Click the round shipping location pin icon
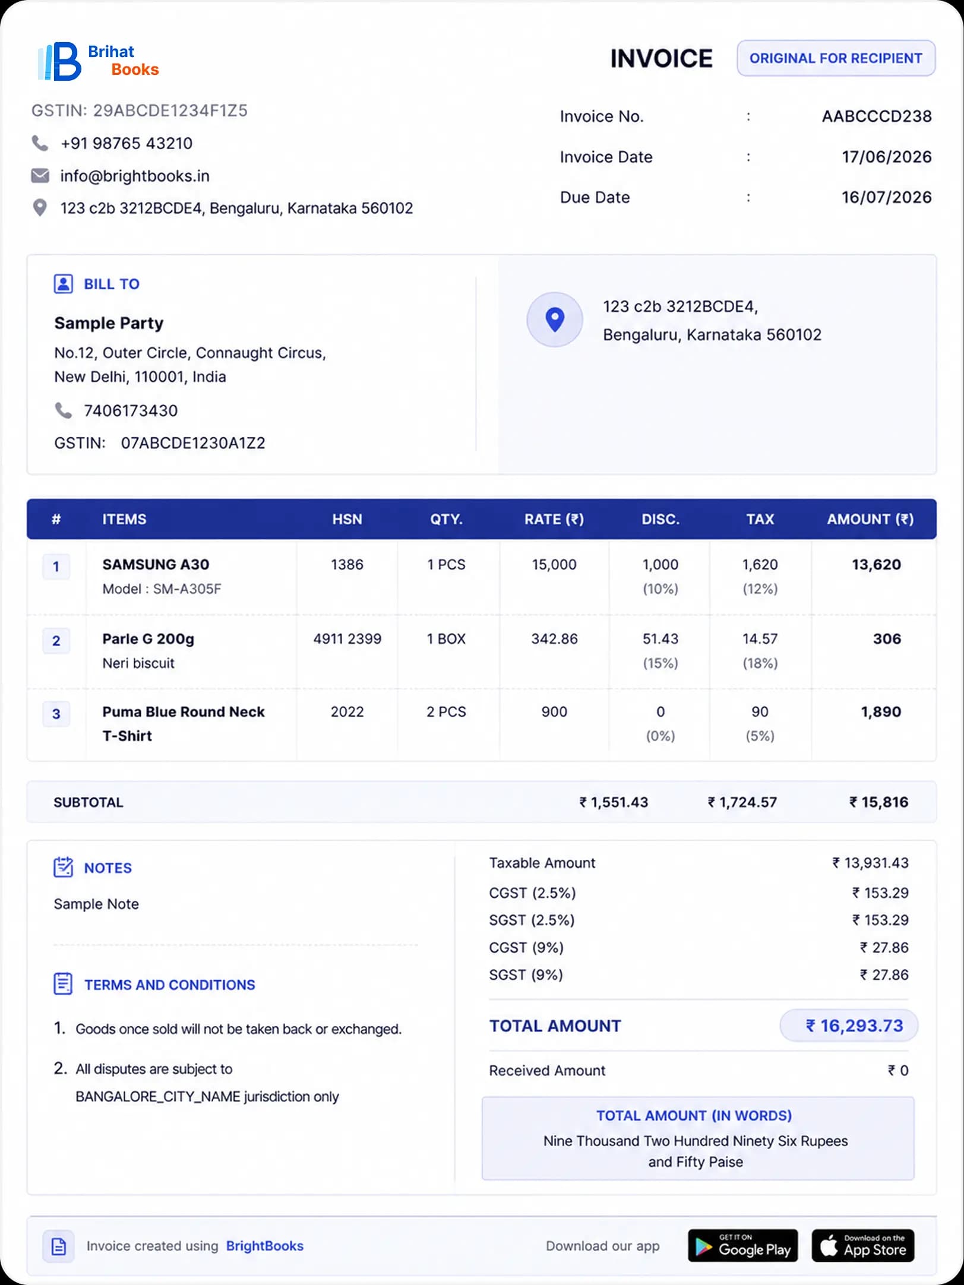 [555, 319]
